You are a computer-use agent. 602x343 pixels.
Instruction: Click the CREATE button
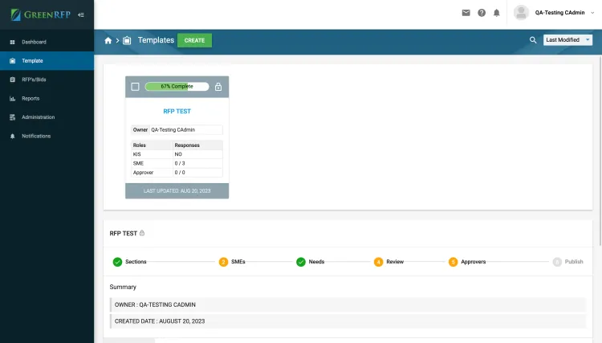point(194,40)
